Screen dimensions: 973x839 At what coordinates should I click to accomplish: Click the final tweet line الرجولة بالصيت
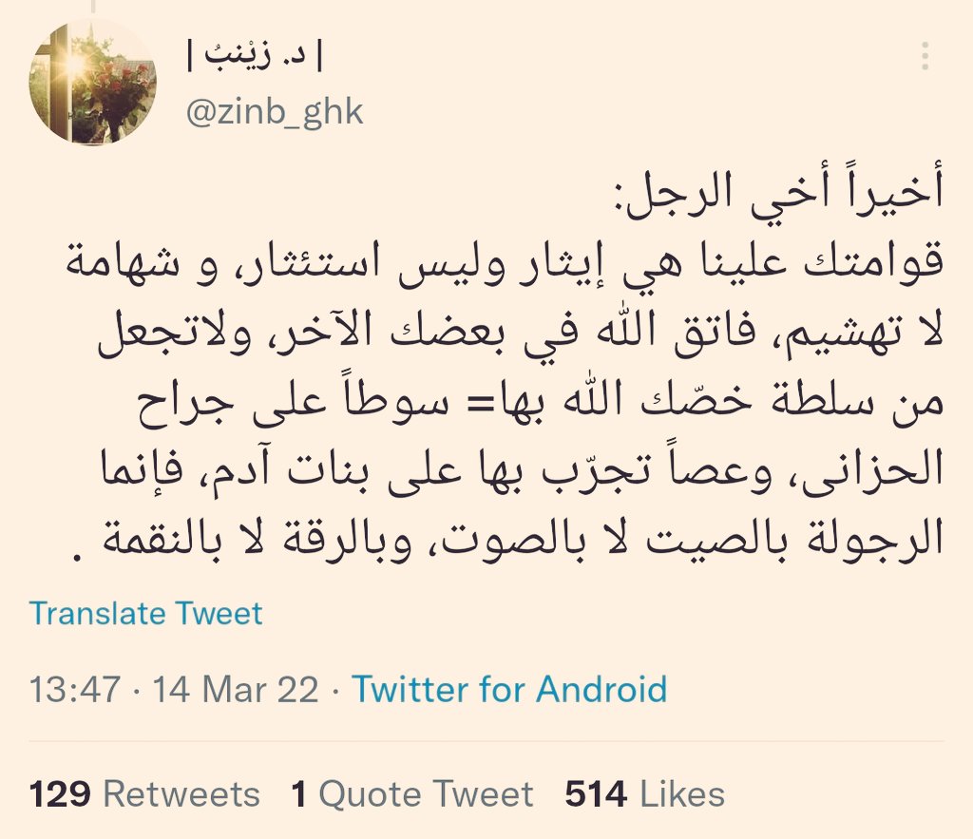(507, 538)
